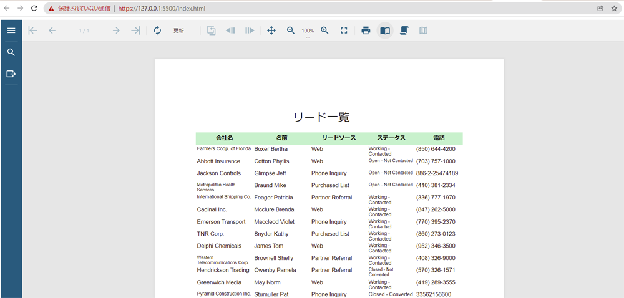Go to next page arrow
The image size is (624, 298).
pyautogui.click(x=116, y=31)
